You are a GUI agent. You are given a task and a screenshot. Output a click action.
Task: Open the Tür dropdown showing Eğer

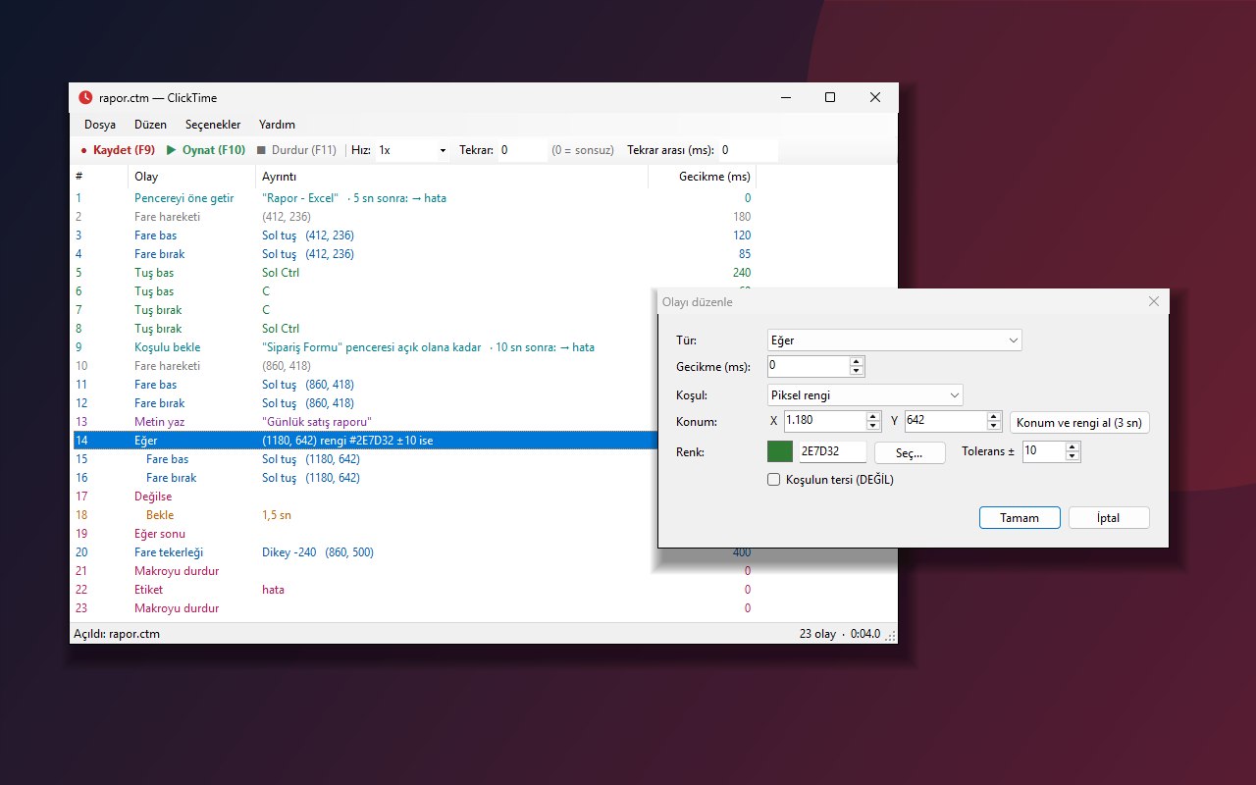(x=895, y=340)
